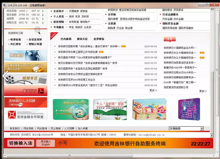This screenshot has height=159, width=220.
Task: Open announcement 加密算法改造招标公告
Action: (176, 87)
